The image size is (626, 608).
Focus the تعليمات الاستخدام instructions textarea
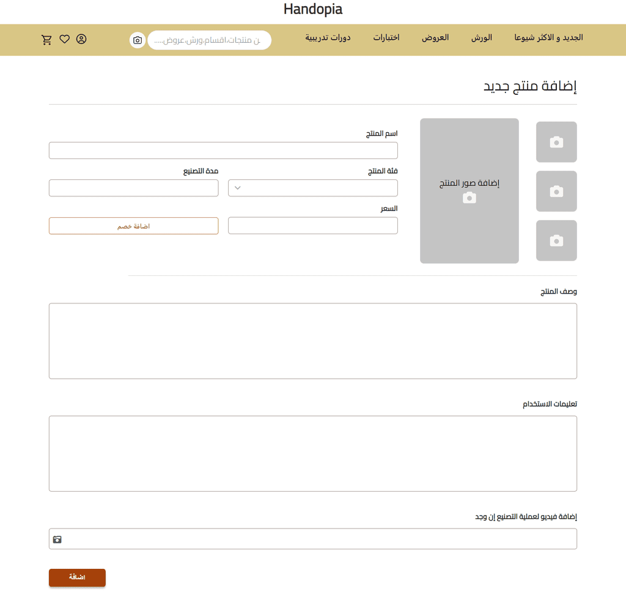coord(312,453)
